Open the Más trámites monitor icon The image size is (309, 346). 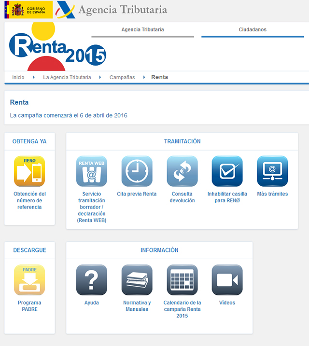coord(272,171)
